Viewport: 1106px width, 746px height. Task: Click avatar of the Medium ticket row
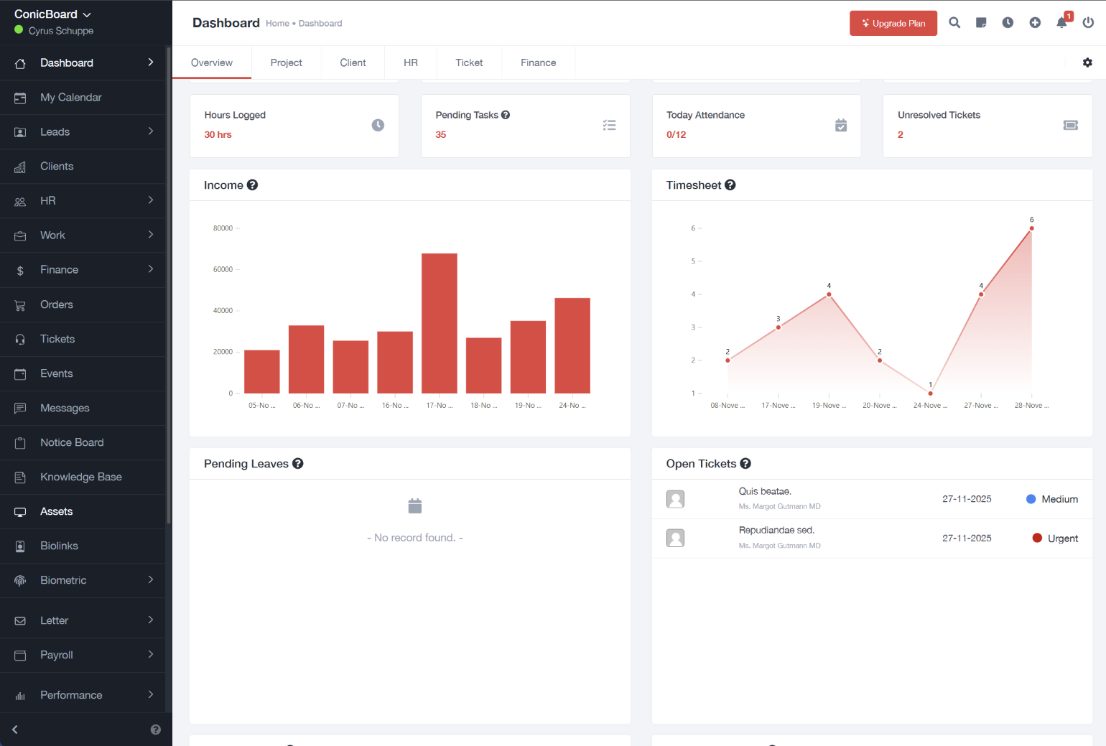[x=675, y=499]
